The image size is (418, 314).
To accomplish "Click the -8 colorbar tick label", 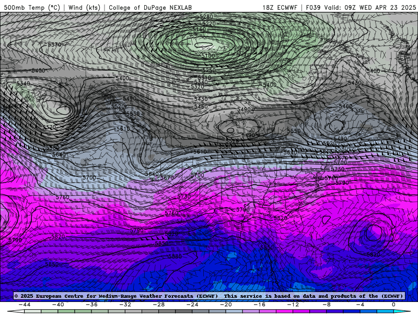I will tap(327, 305).
